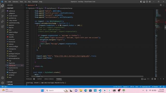Open File Explorer from the taskbar
166x93 pixels.
pos(81,90)
